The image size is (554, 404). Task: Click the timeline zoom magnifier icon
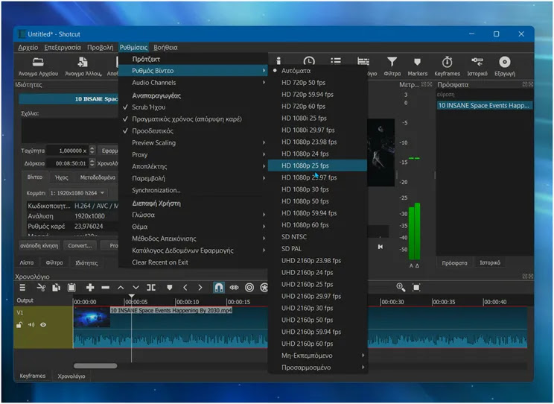pyautogui.click(x=401, y=287)
